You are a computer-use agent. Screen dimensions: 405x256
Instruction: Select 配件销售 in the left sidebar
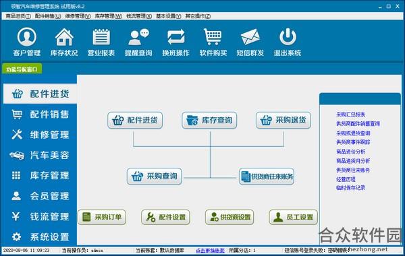(40, 114)
